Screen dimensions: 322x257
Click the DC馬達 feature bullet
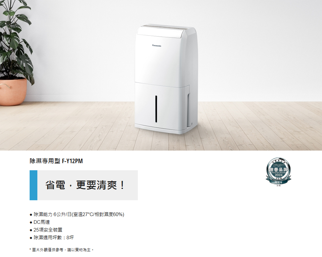40,222
